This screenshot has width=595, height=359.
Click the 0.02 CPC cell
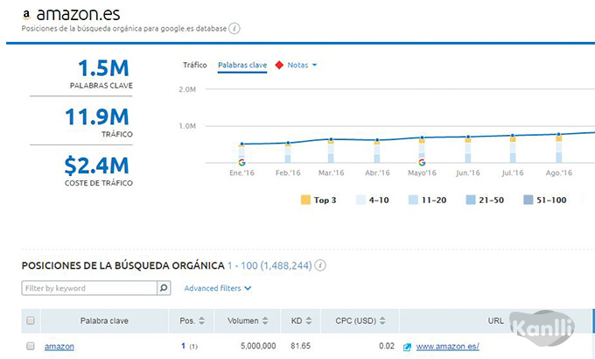387,346
